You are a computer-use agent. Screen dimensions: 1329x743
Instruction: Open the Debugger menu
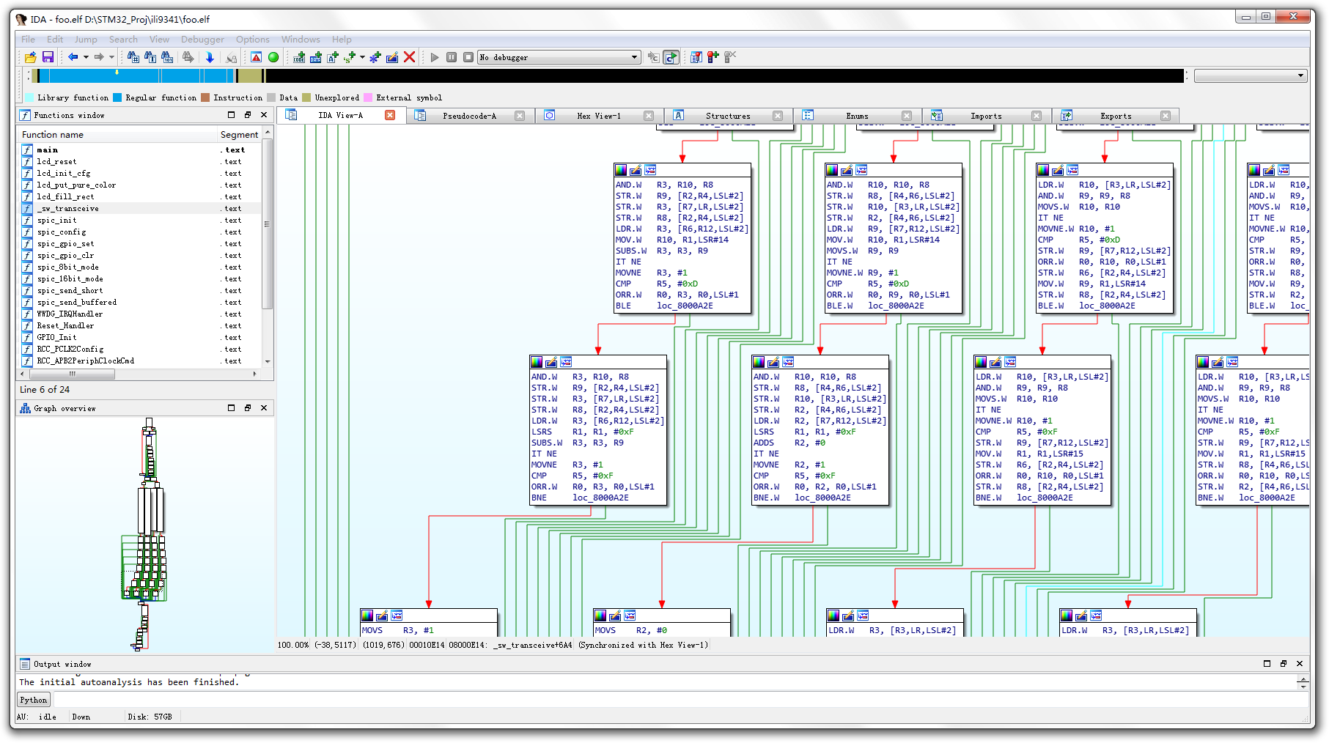[202, 40]
